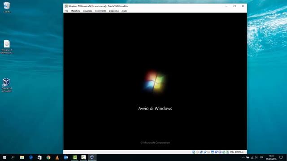Open the Macchina menu
Screen dimensions: 287x161
pos(75,11)
